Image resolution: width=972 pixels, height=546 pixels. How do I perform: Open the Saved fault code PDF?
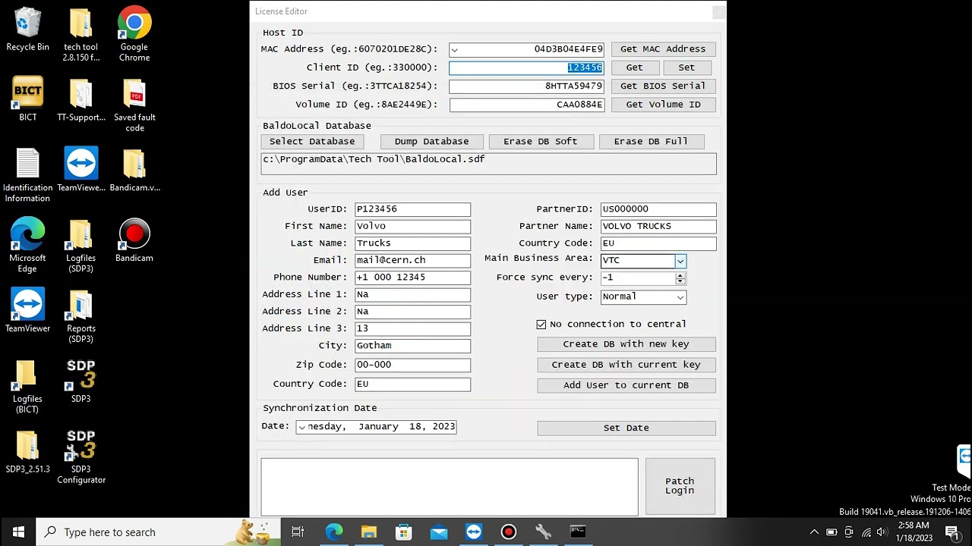click(134, 105)
